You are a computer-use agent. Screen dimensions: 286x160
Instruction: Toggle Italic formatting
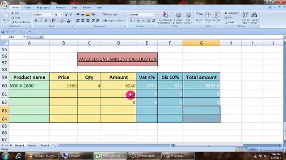coord(41,21)
